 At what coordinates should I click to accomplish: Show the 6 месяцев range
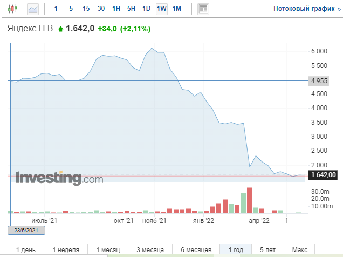(x=196, y=250)
